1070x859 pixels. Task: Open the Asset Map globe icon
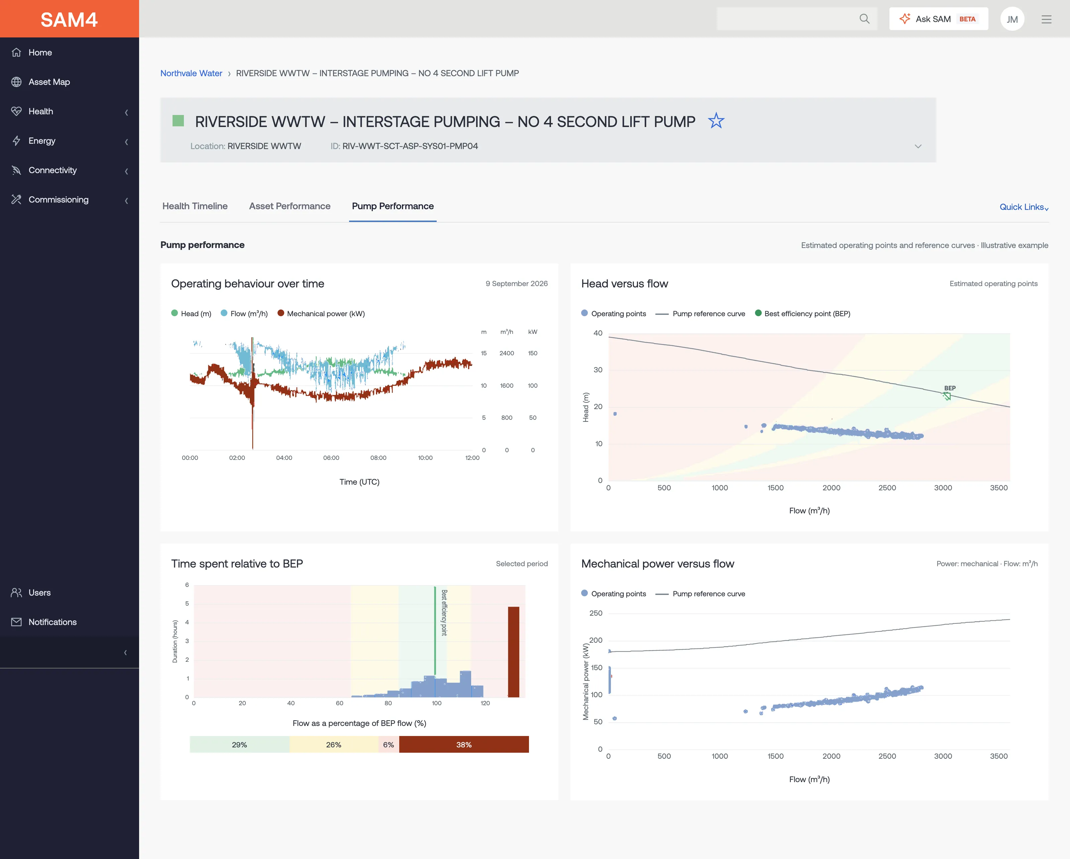click(x=16, y=82)
